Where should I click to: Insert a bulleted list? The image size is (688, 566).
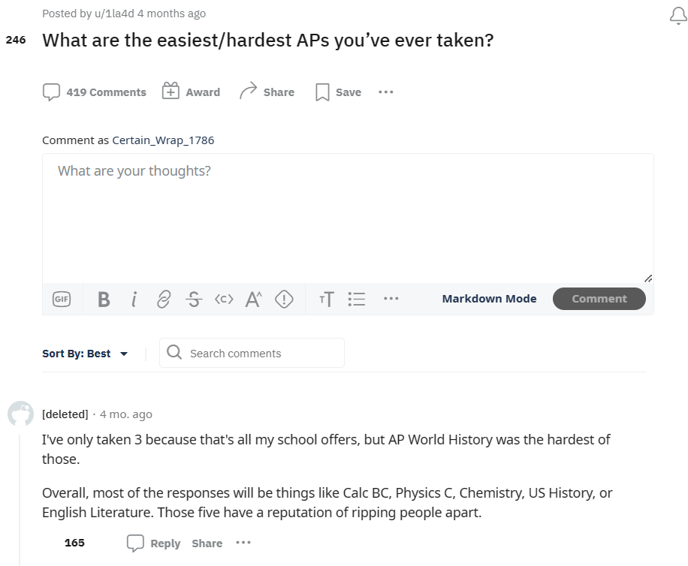pos(357,299)
